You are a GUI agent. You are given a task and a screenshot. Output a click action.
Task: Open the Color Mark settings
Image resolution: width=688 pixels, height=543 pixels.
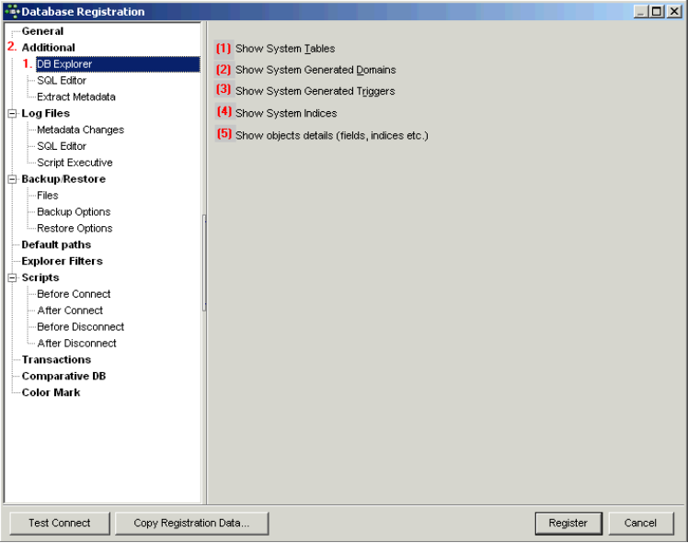[x=51, y=393]
